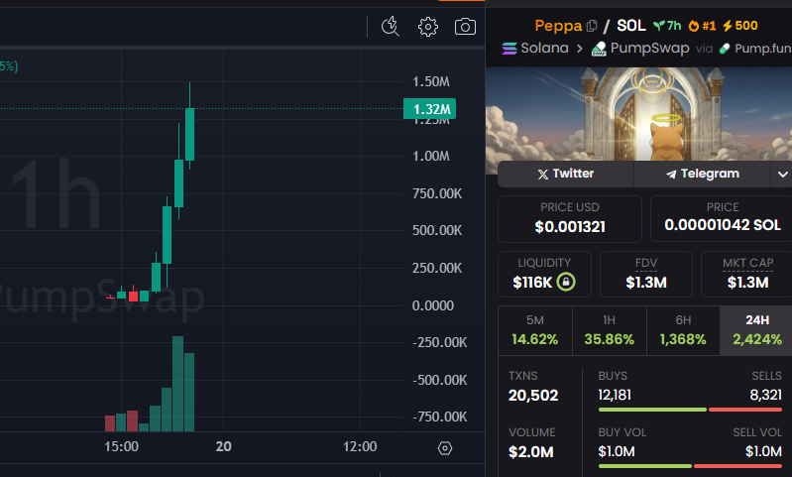Click the token header banner image
This screenshot has height=477, width=792.
[638, 114]
